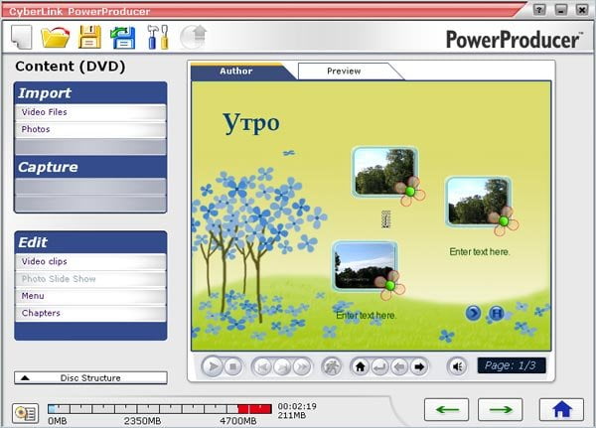Open project with the folder icon

point(56,38)
